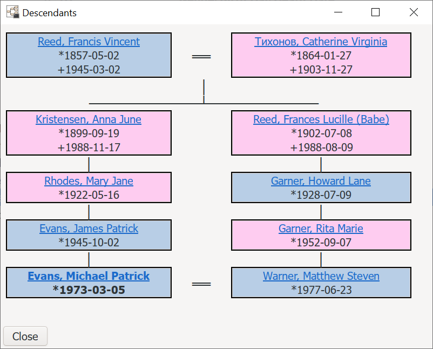Click birth date *1864-01-27
Viewport: 433px width, 349px height.
(x=321, y=56)
